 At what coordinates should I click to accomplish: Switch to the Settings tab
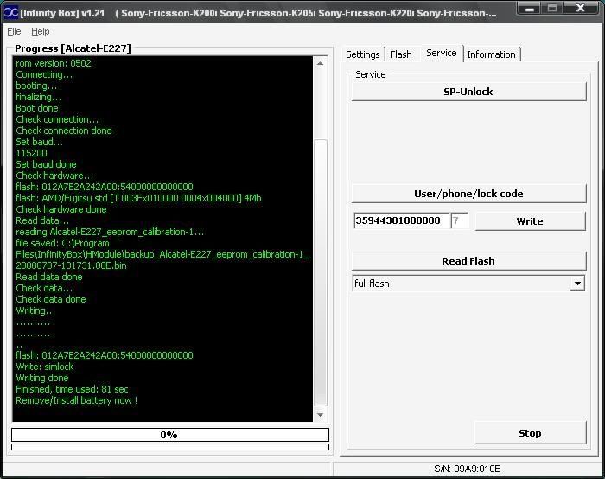point(363,54)
